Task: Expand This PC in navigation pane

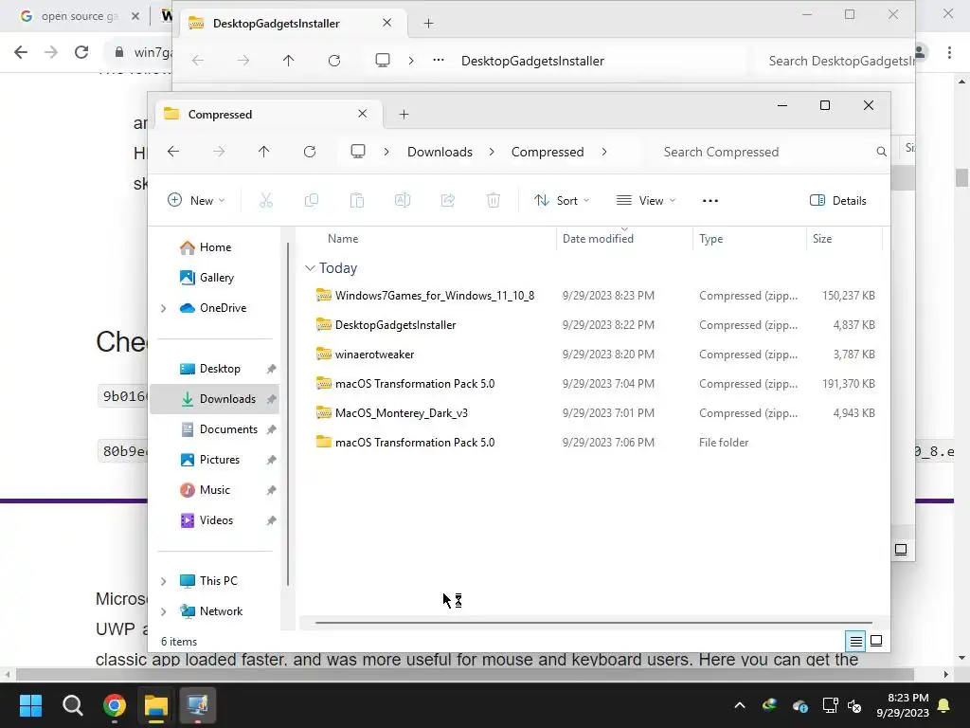Action: tap(163, 581)
